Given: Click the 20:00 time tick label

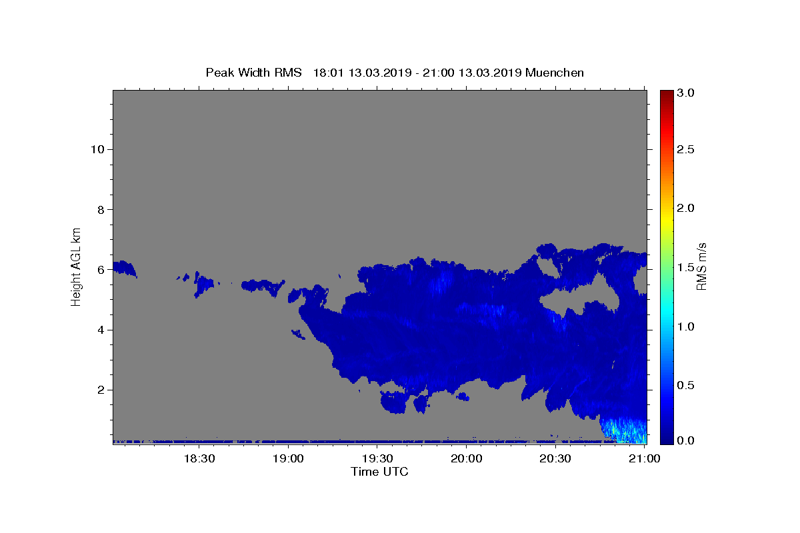Looking at the screenshot, I should 467,458.
